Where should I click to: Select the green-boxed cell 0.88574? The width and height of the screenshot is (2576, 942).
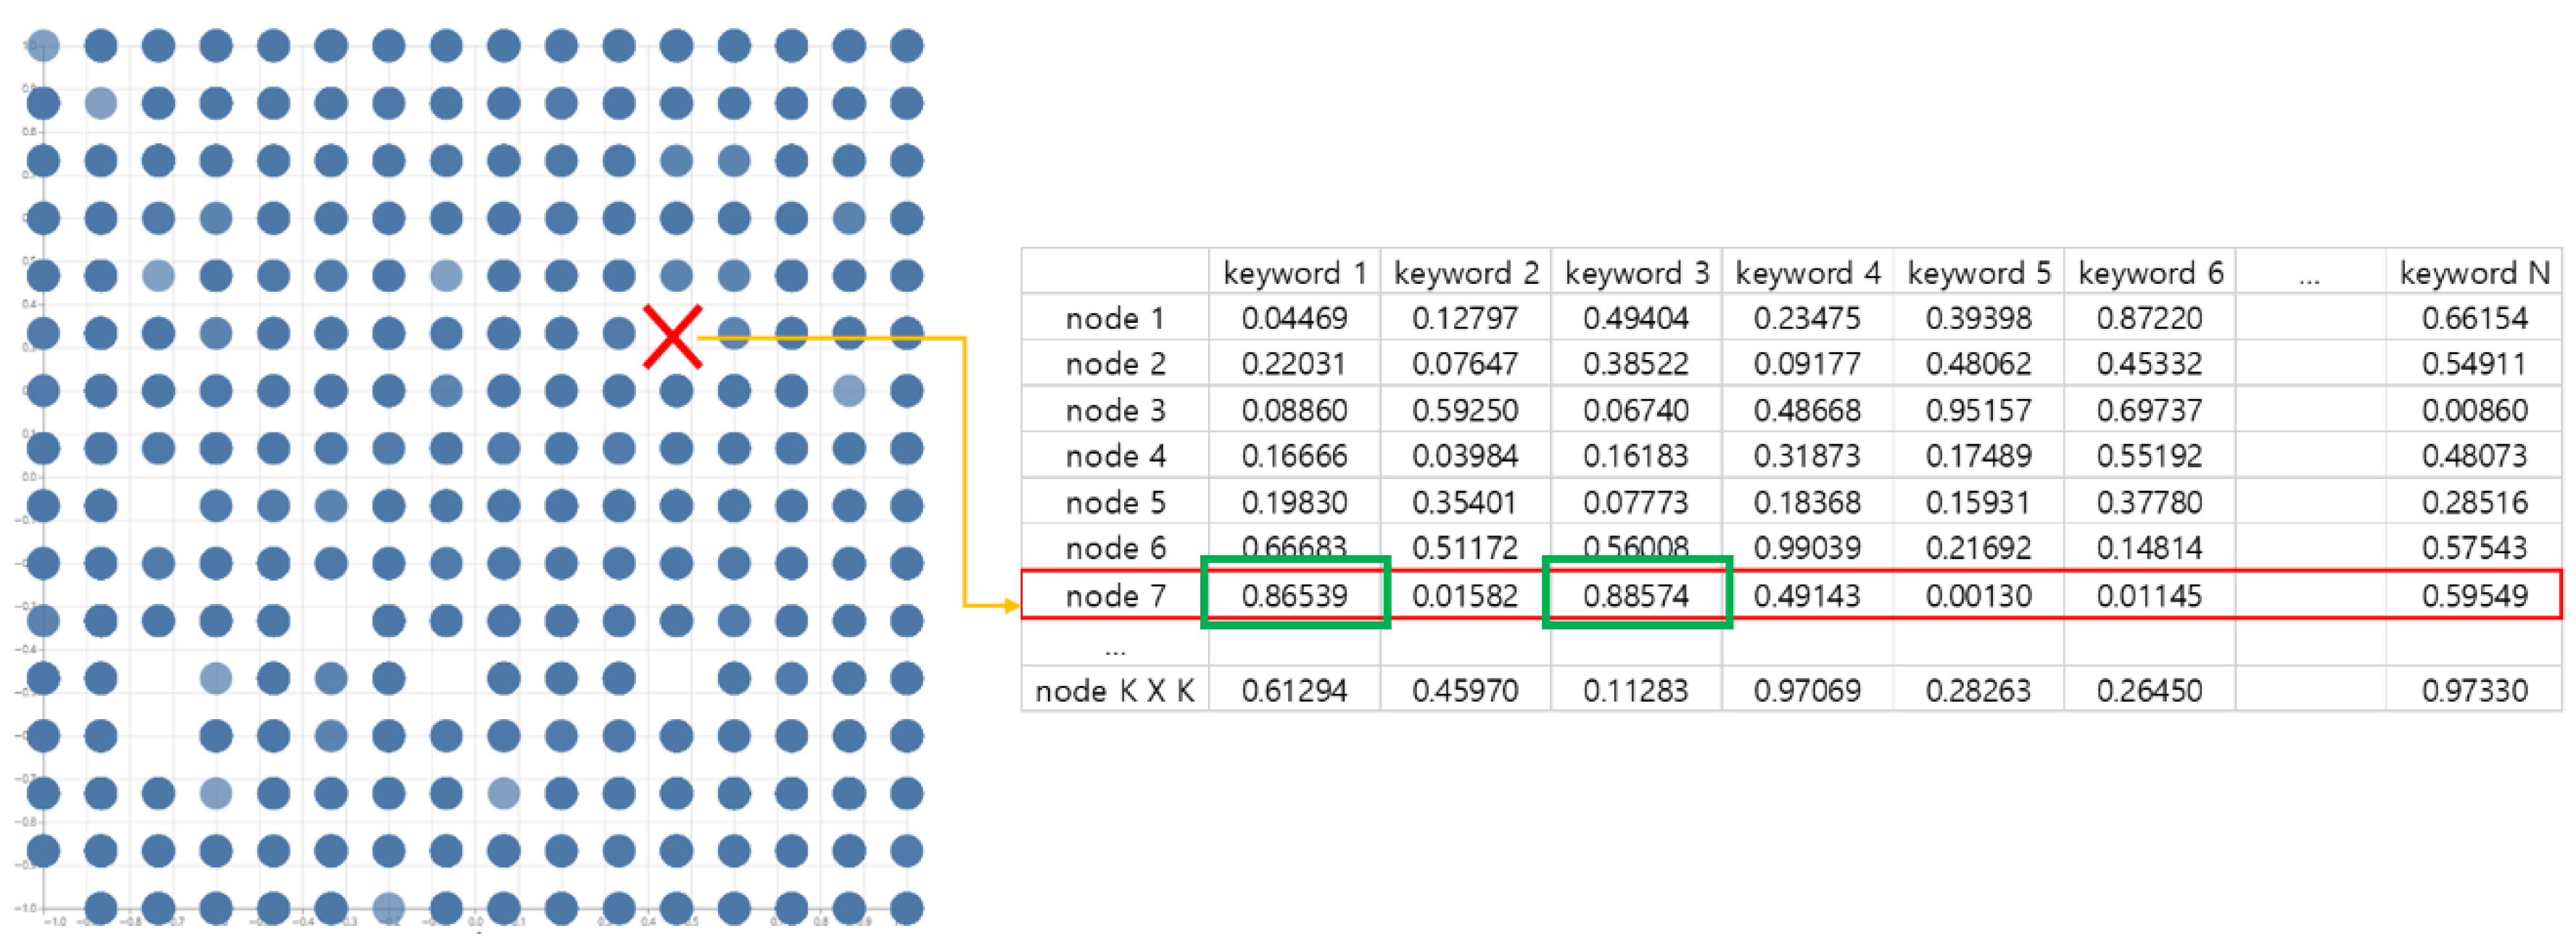(1635, 596)
